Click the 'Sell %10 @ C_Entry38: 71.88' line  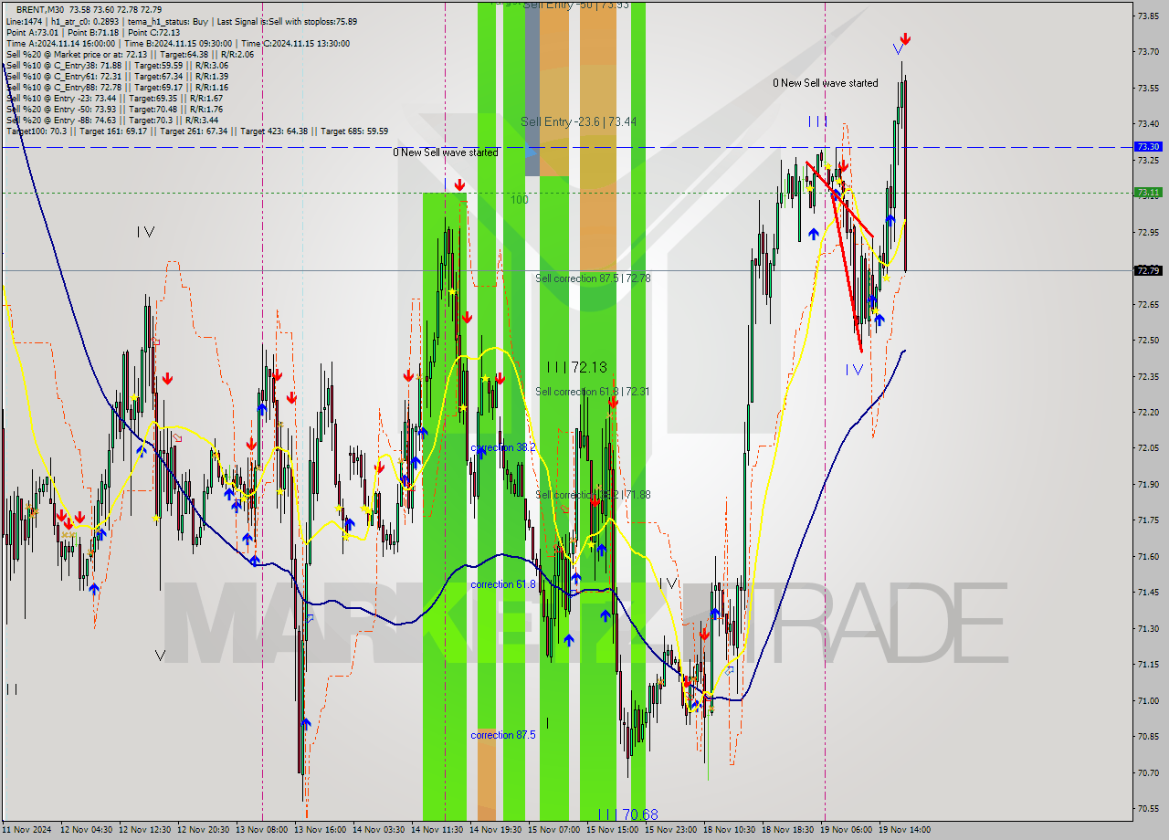[x=117, y=65]
